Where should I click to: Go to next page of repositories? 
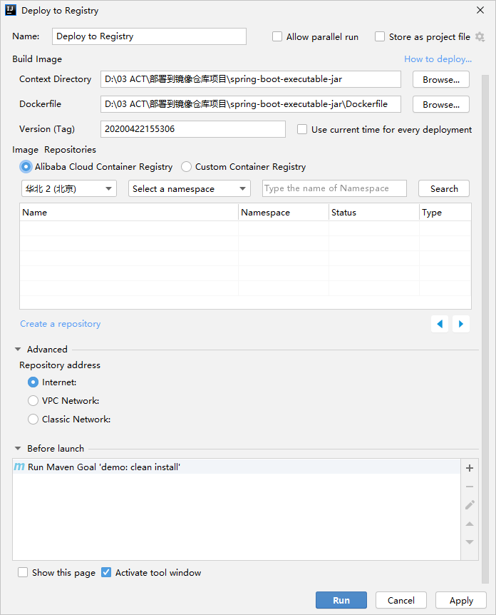tap(461, 324)
